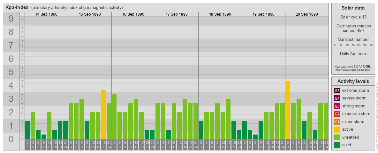This screenshot has width=378, height=153.
Task: Click the Kp axis number 2
Action: click(x=11, y=112)
